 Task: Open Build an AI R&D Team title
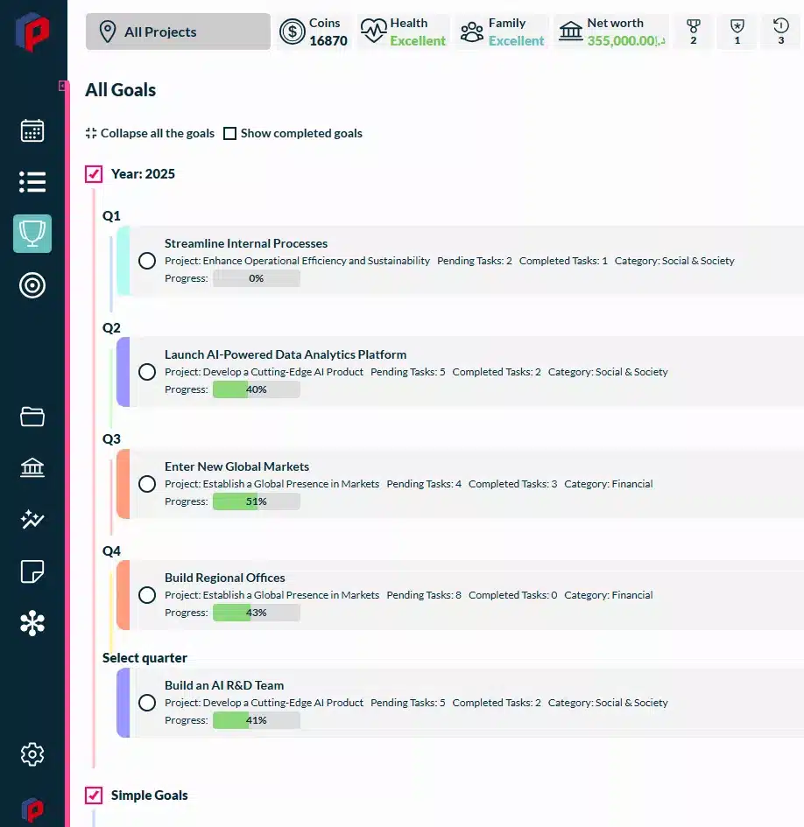pyautogui.click(x=224, y=685)
